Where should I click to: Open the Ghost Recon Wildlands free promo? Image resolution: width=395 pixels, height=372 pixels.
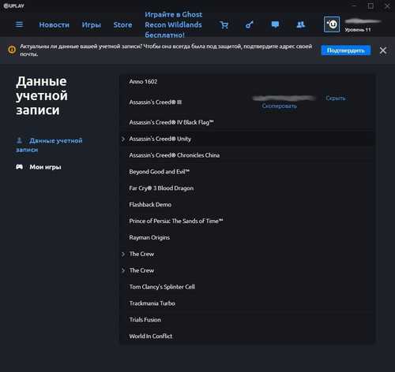[x=174, y=24]
